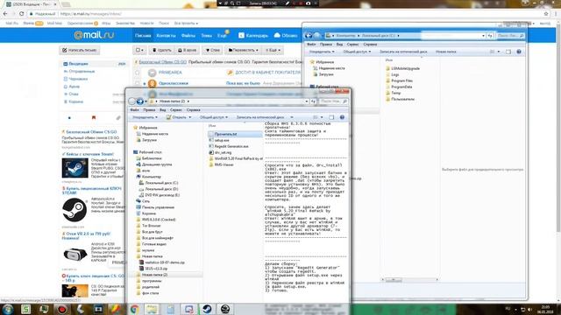The height and width of the screenshot is (315, 561).
Task: Open the Черновики drafts folder
Action: click(x=78, y=79)
